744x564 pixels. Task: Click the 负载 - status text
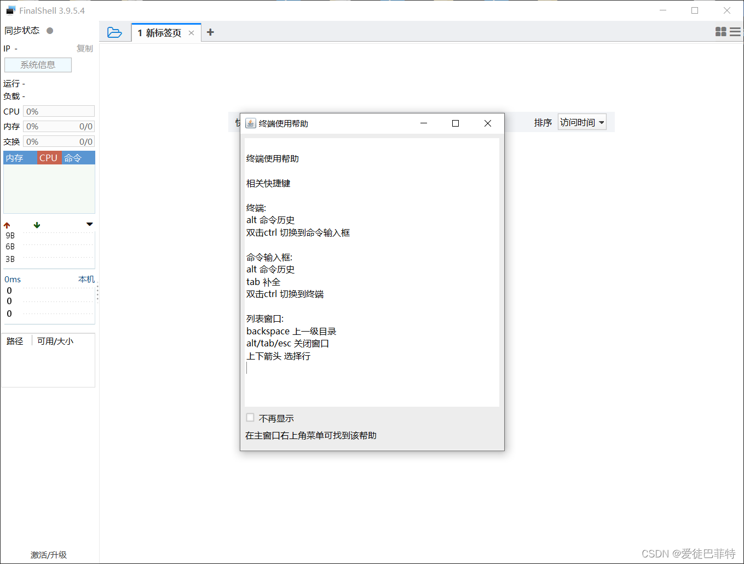(14, 96)
